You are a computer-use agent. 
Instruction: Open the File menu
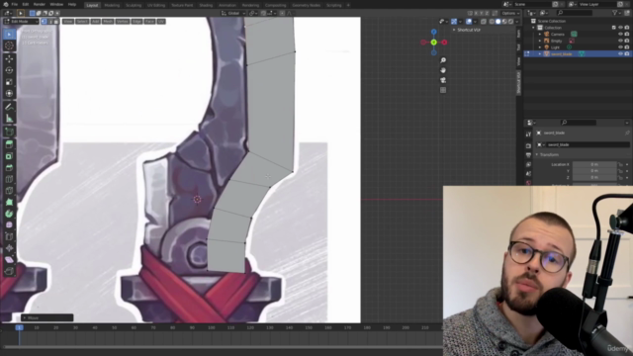15,4
